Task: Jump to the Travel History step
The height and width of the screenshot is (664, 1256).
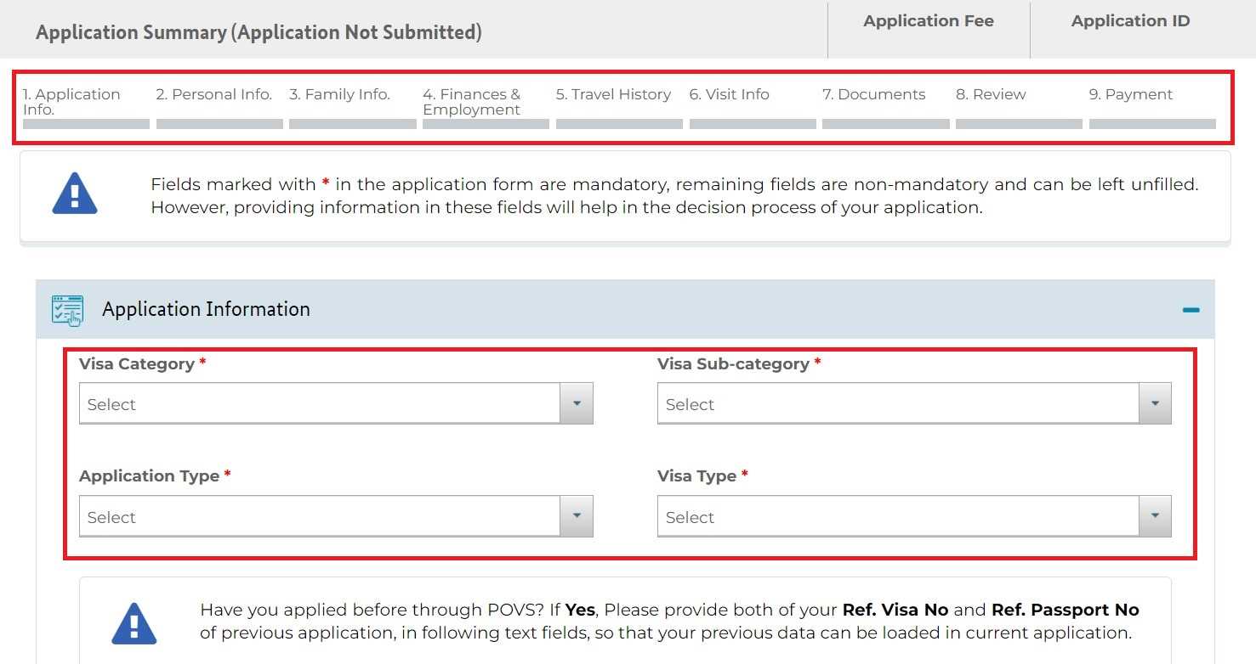Action: 613,95
